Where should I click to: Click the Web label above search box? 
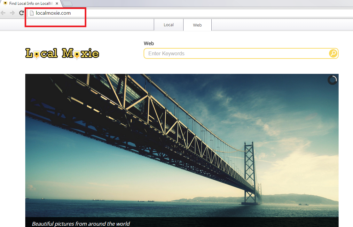pos(149,43)
